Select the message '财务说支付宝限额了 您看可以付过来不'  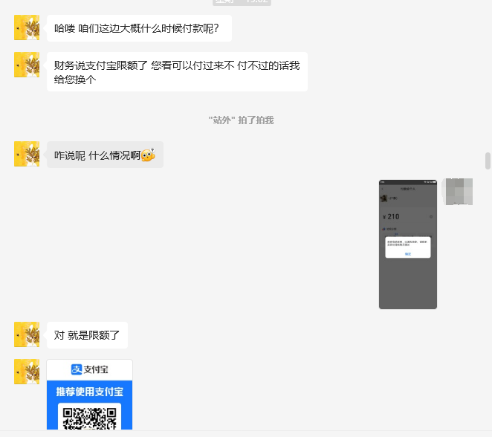178,72
